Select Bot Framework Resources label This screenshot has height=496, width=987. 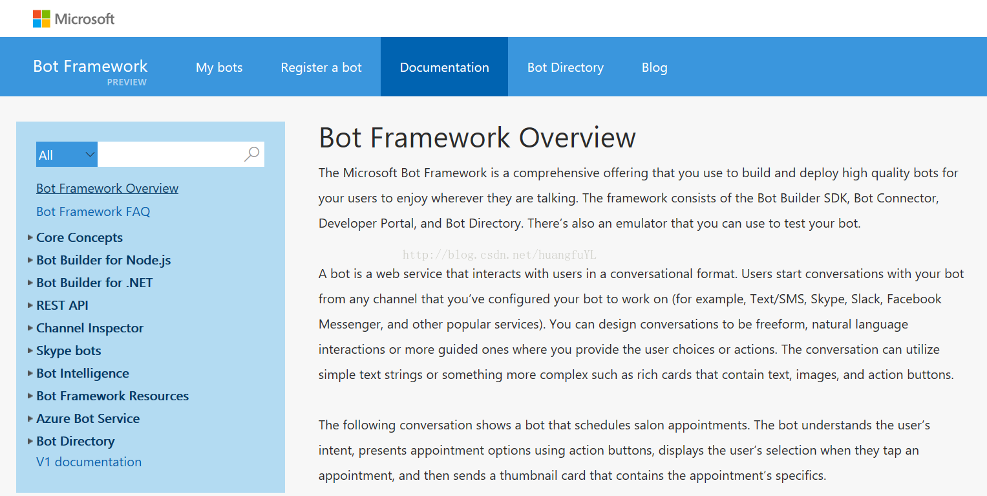coord(112,396)
